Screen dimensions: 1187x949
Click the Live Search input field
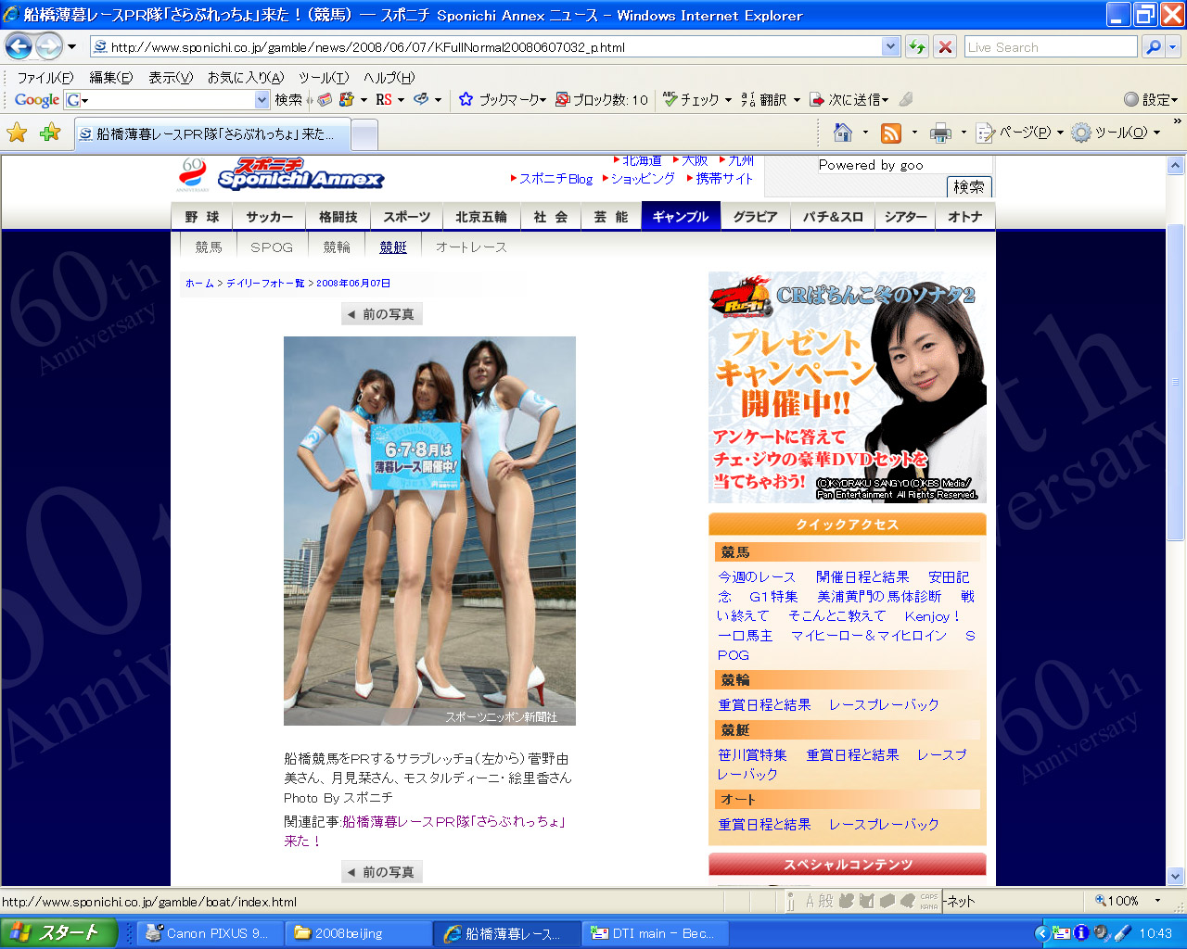pyautogui.click(x=1049, y=47)
